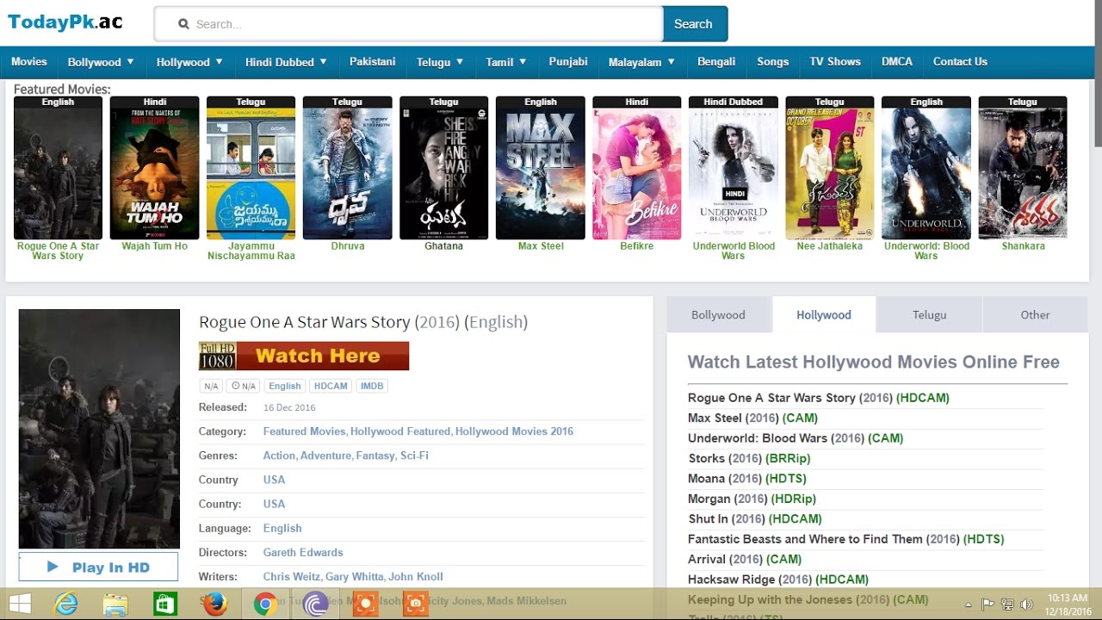Click the Play In HD button
1102x620 pixels.
pyautogui.click(x=98, y=567)
